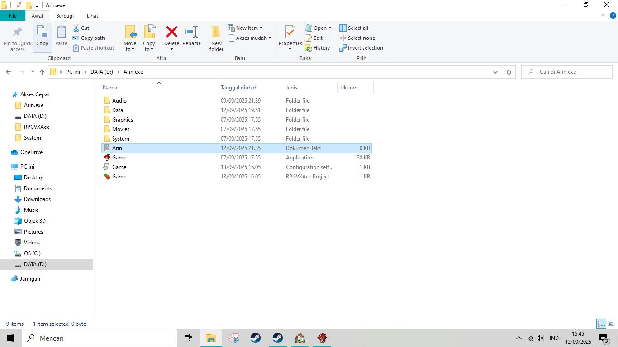The width and height of the screenshot is (618, 347).
Task: Click Select all
Action: click(x=354, y=28)
